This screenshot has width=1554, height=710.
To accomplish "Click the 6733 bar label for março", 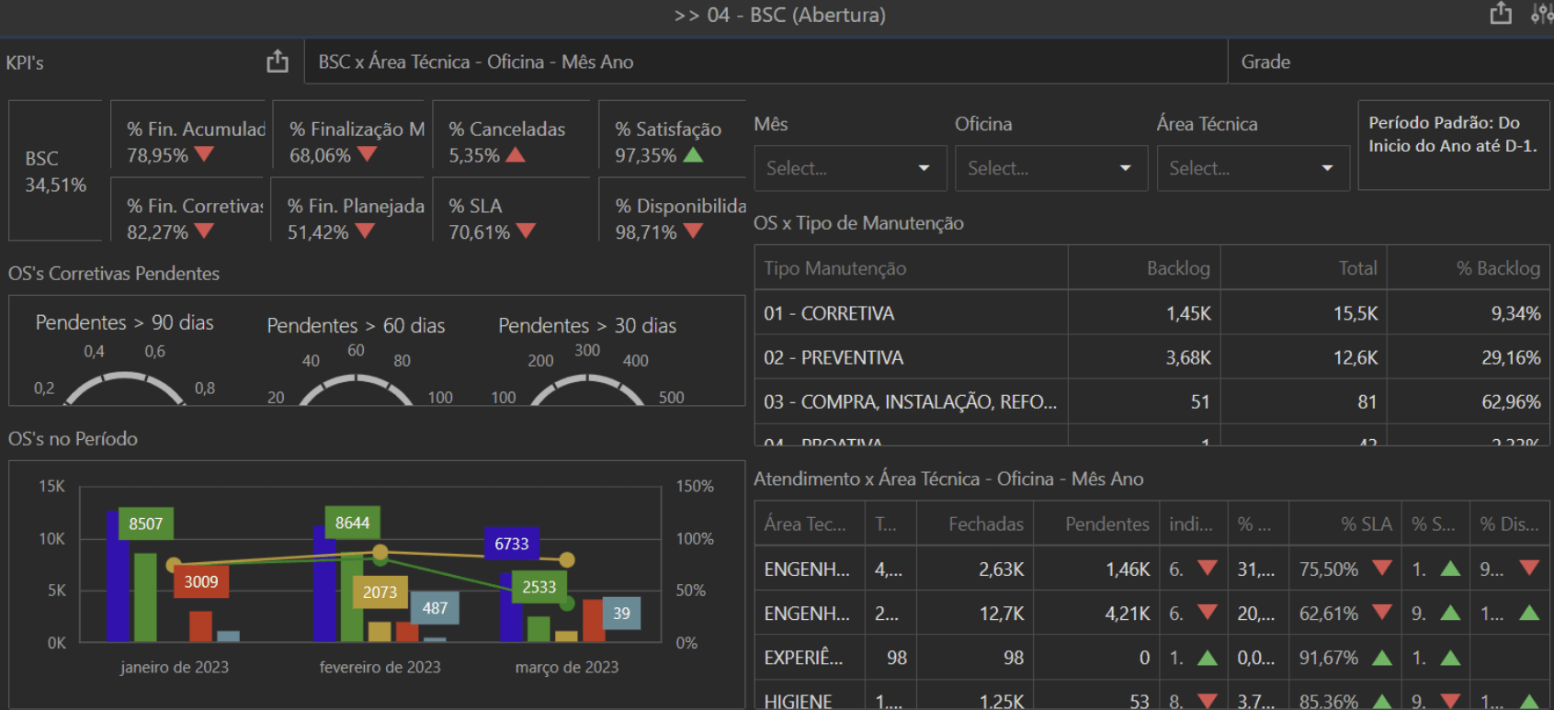I will (x=512, y=544).
